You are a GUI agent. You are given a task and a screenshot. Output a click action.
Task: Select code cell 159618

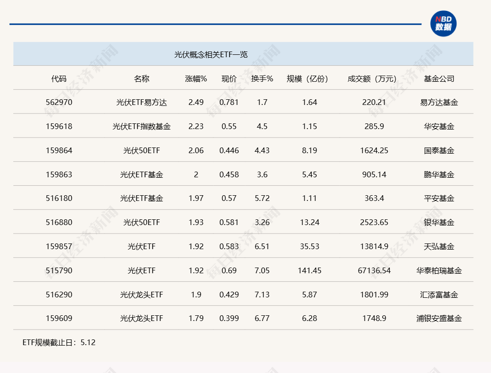pos(59,126)
